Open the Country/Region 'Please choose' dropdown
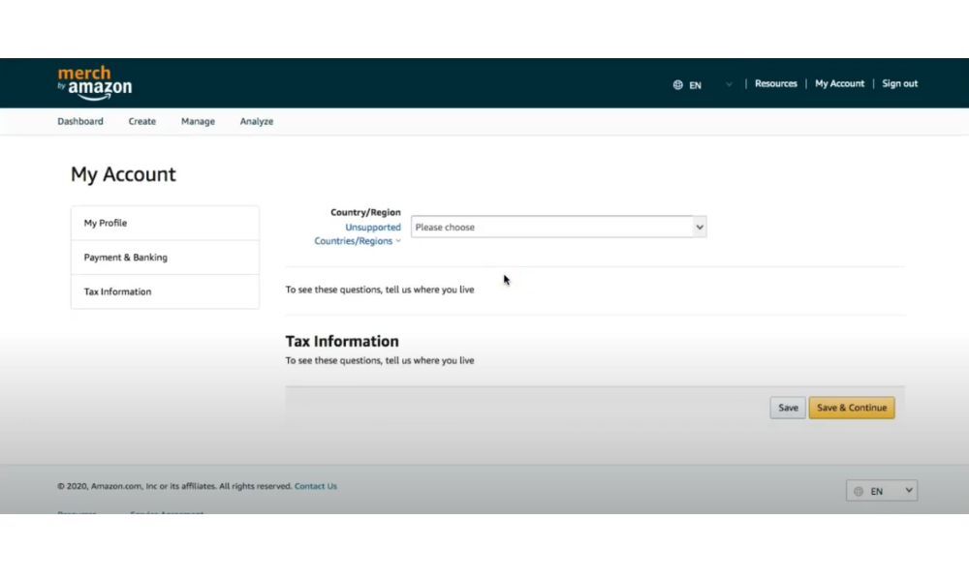The height and width of the screenshot is (581, 969). coord(559,227)
